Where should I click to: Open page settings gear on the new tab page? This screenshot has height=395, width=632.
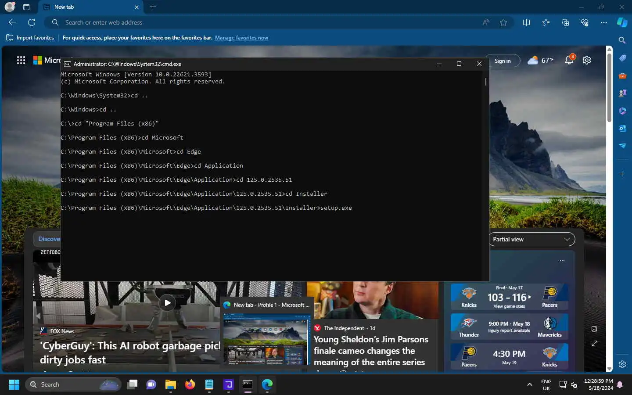pyautogui.click(x=587, y=60)
